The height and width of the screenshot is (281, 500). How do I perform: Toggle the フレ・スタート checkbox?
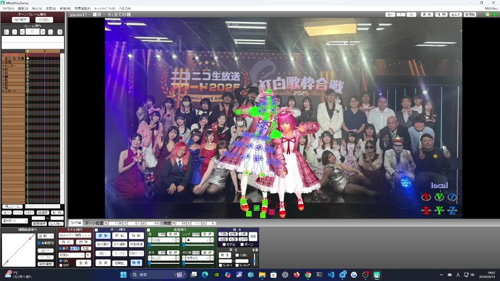pos(220,265)
